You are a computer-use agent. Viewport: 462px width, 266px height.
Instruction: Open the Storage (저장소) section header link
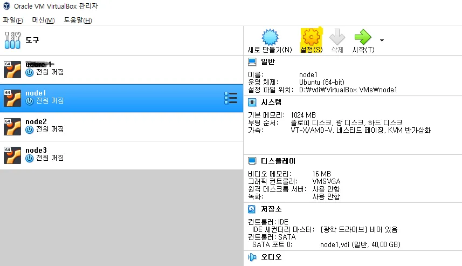271,209
